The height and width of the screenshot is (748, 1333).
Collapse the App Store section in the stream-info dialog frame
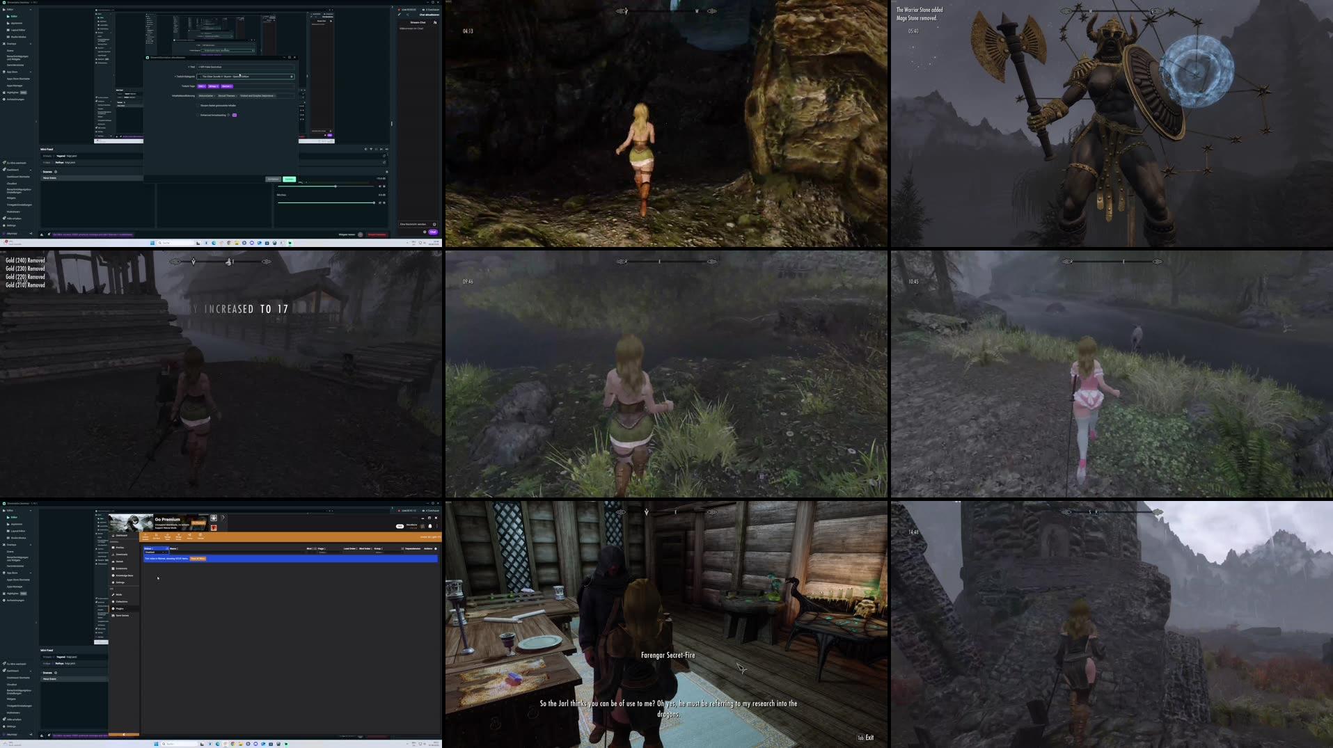(31, 72)
